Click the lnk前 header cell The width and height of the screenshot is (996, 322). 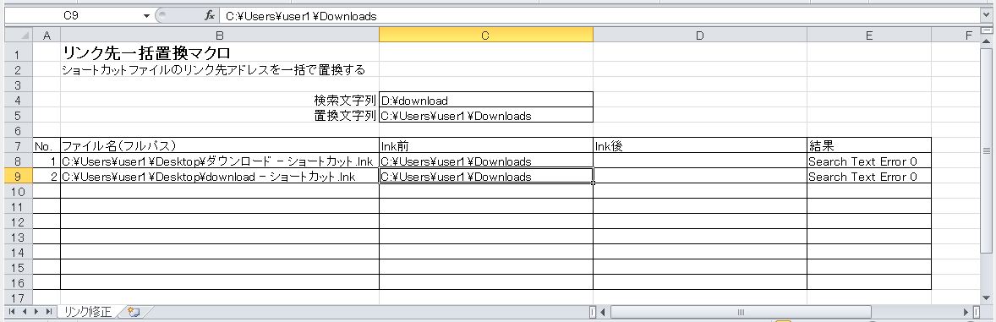[x=486, y=145]
